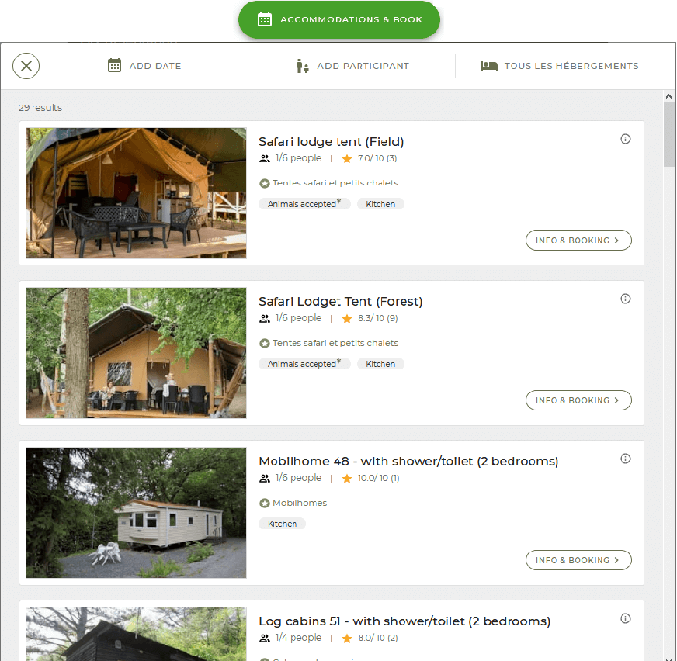Click the participant people icon
This screenshot has height=661, width=677.
pyautogui.click(x=302, y=66)
